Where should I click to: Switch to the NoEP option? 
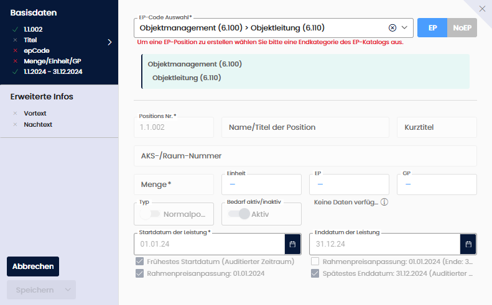click(x=462, y=28)
